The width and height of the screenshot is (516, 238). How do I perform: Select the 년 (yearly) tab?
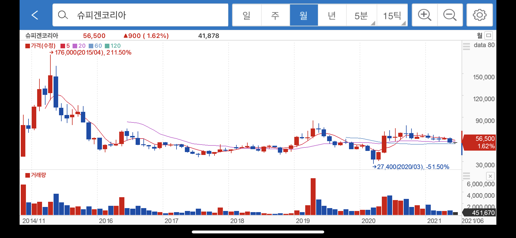332,15
